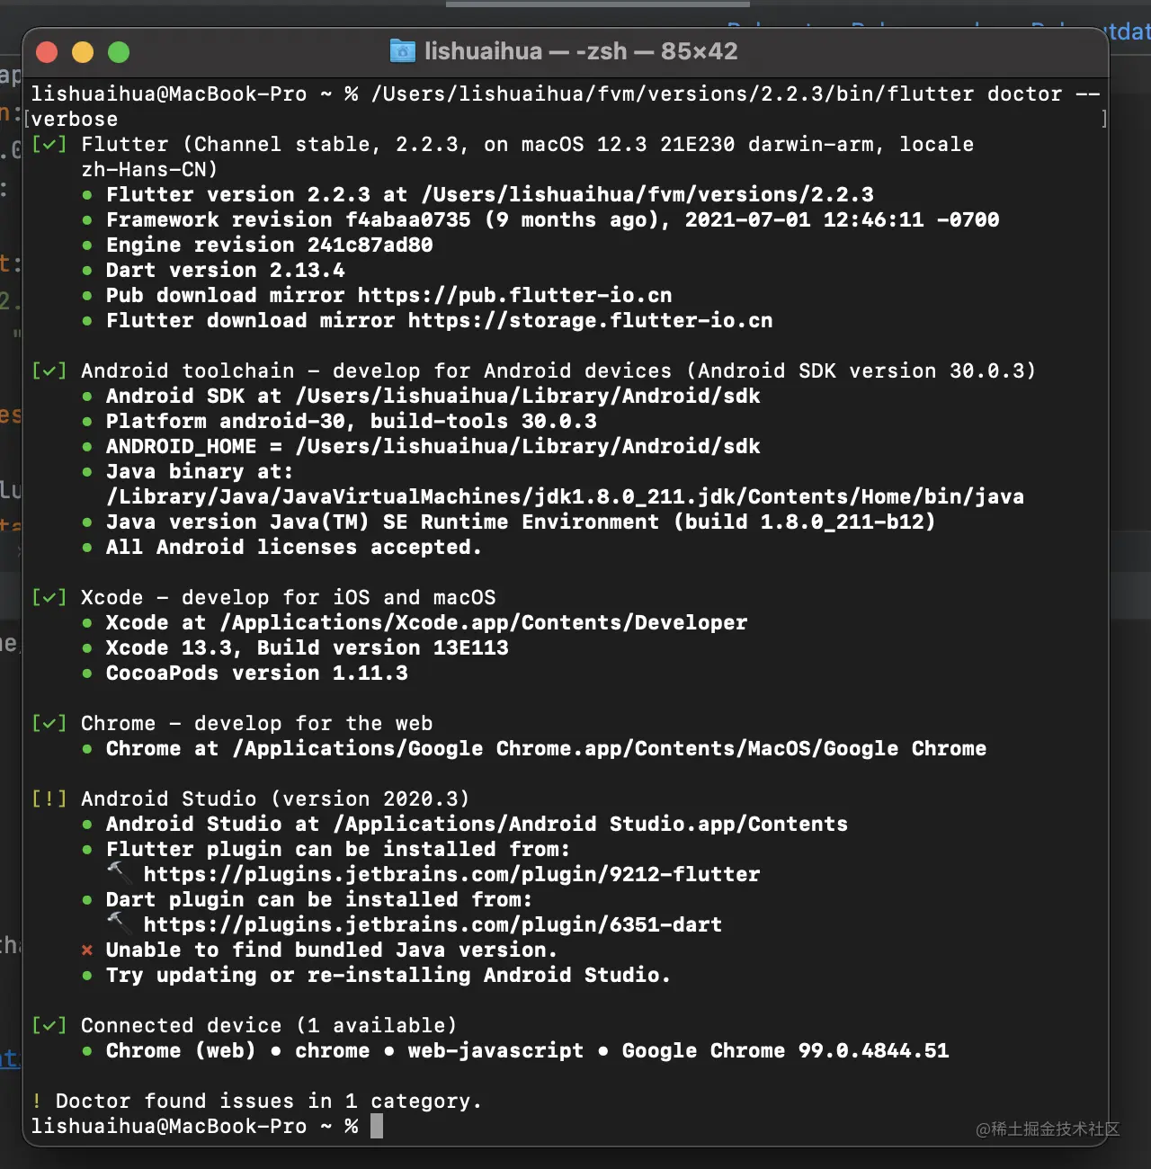Click the checkmark beside the Flutter Channel stable line
The height and width of the screenshot is (1169, 1151).
[x=49, y=145]
